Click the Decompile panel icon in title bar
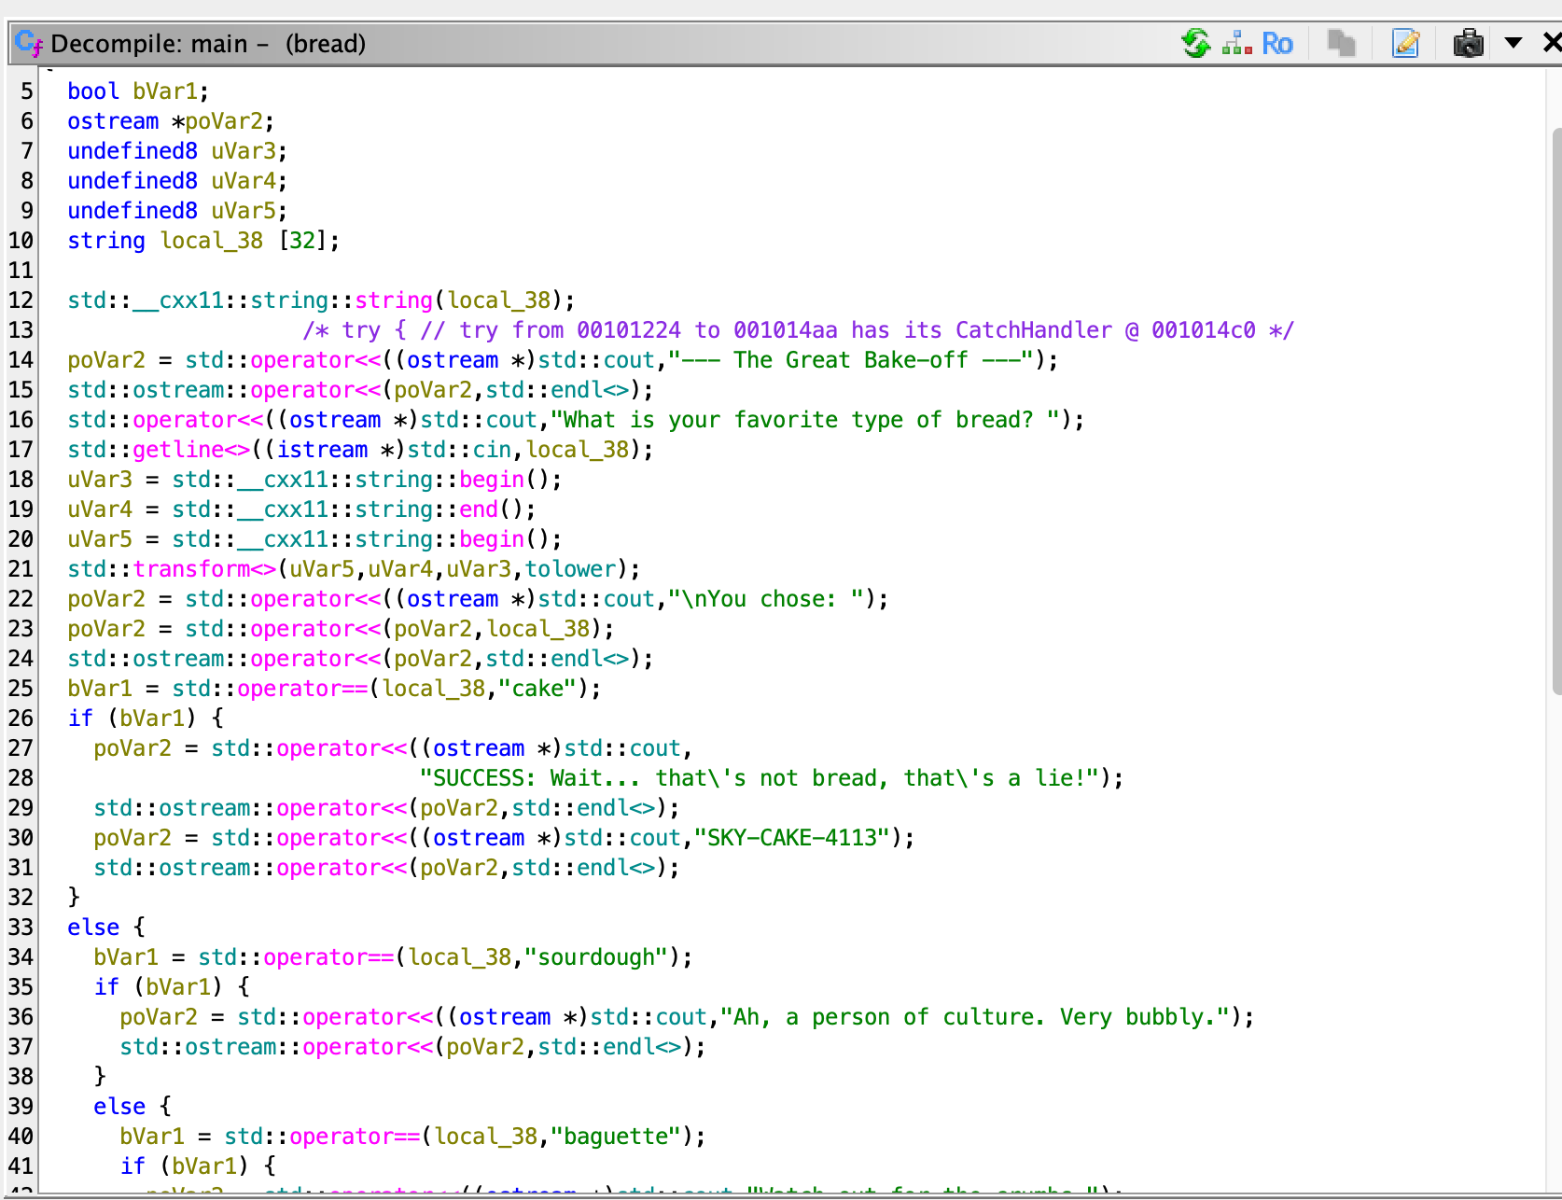 click(28, 43)
